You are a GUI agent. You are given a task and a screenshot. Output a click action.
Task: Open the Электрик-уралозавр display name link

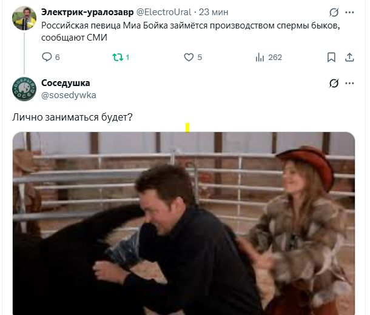87,12
